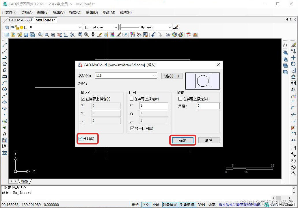Toggle DYN dynamic input in status bar
The image size is (298, 208).
point(201,205)
